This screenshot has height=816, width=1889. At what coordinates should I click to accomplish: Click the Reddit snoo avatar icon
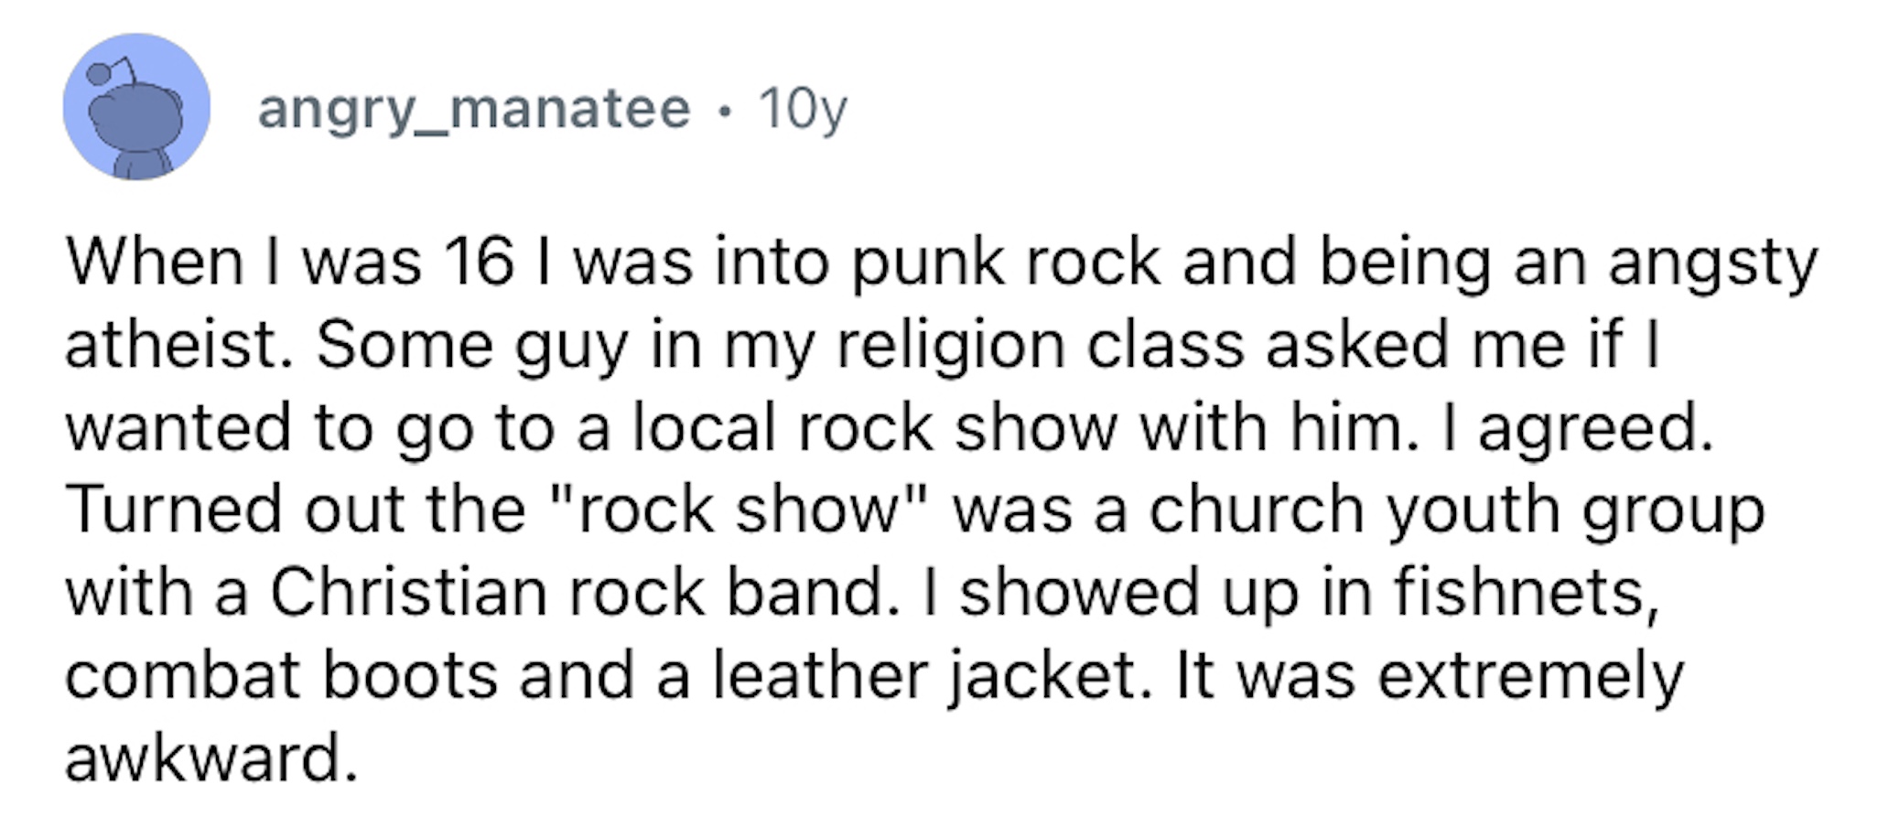click(x=136, y=107)
